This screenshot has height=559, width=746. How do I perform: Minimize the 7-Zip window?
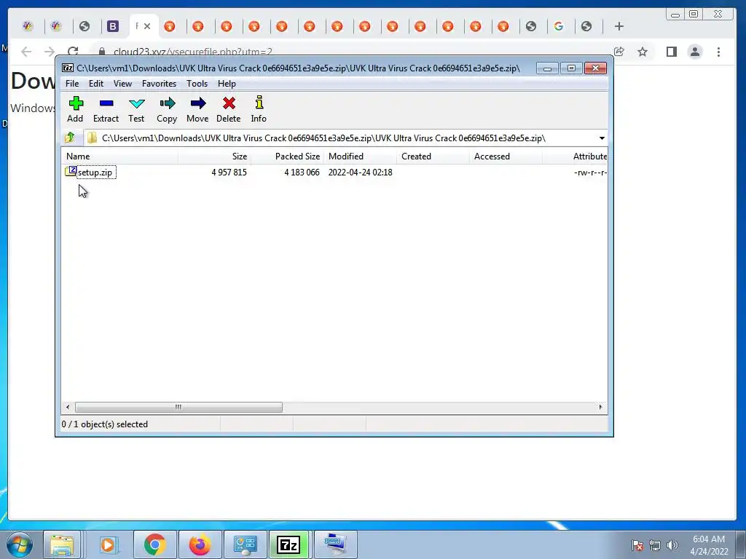click(547, 68)
